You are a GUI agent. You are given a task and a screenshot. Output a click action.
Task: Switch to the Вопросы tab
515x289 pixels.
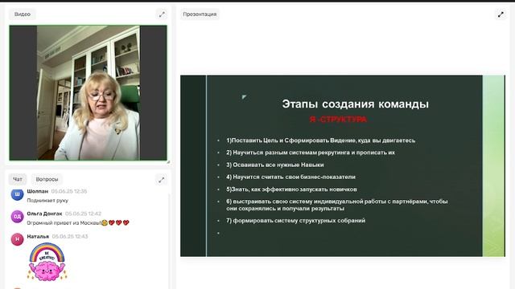pos(47,179)
